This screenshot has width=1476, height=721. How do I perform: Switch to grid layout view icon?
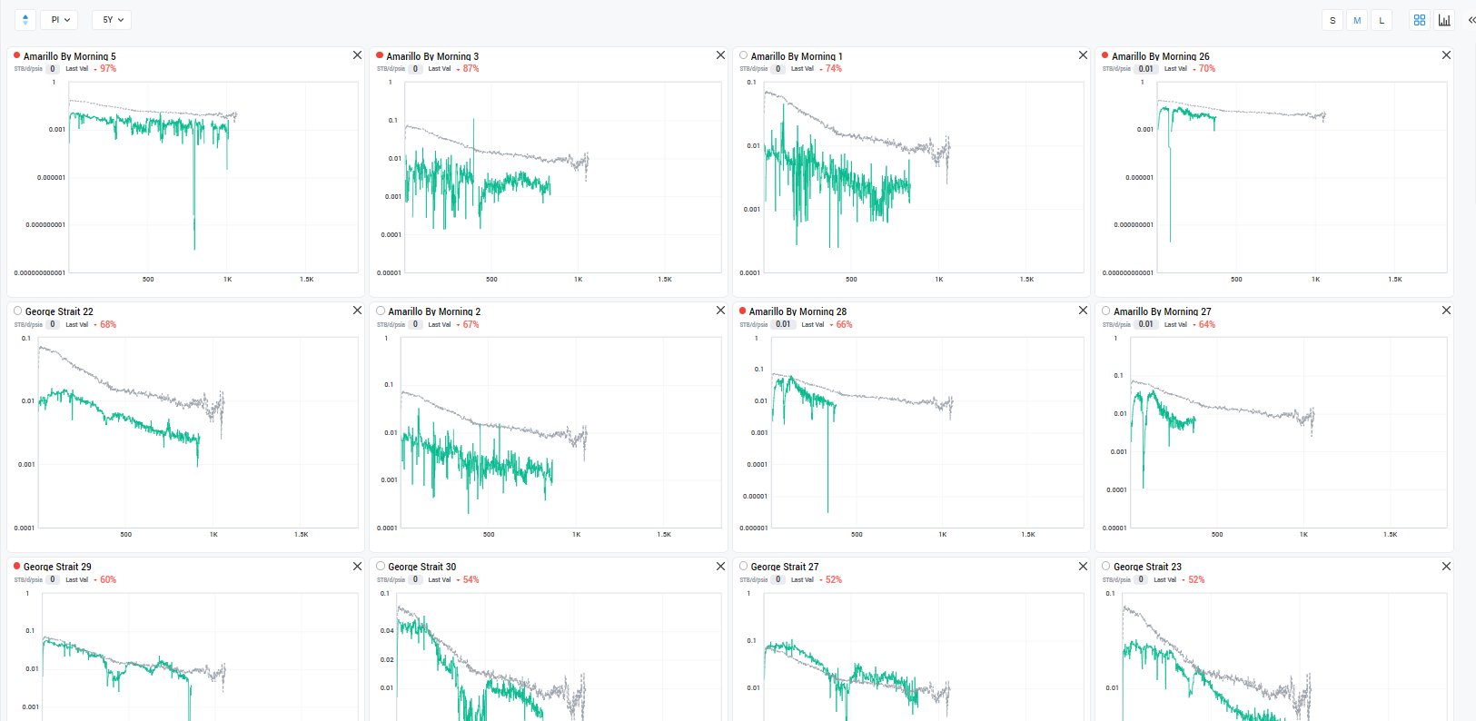point(1420,20)
